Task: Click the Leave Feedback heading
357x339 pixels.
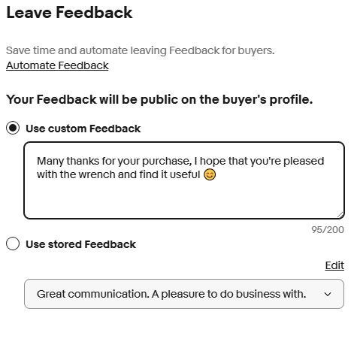Action: pyautogui.click(x=69, y=13)
